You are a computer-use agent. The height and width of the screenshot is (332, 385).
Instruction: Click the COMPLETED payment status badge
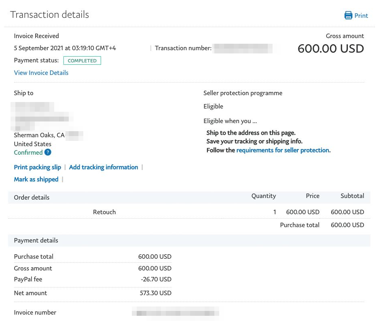point(82,61)
